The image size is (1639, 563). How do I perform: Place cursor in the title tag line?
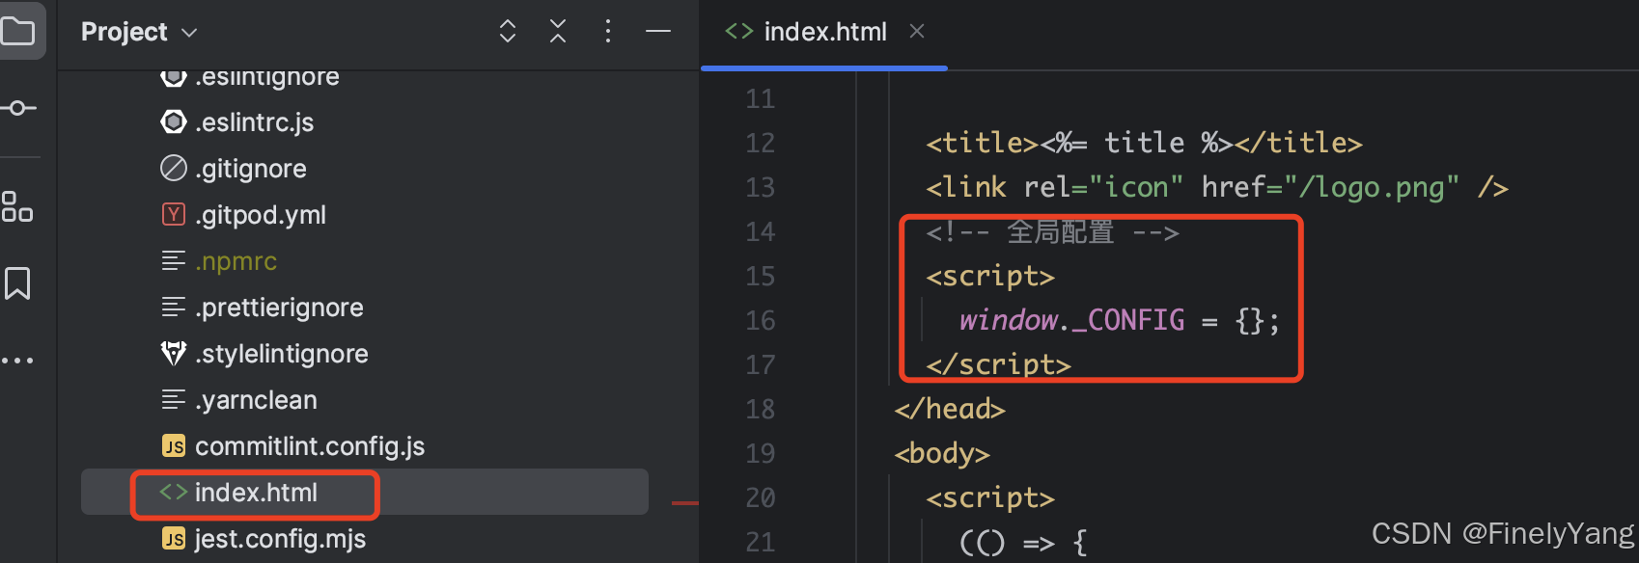[x=1144, y=143]
